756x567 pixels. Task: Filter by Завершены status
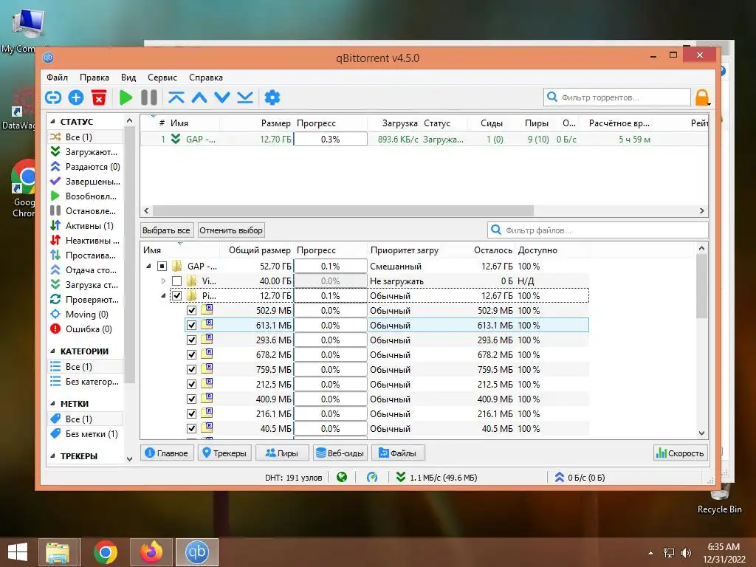click(85, 182)
